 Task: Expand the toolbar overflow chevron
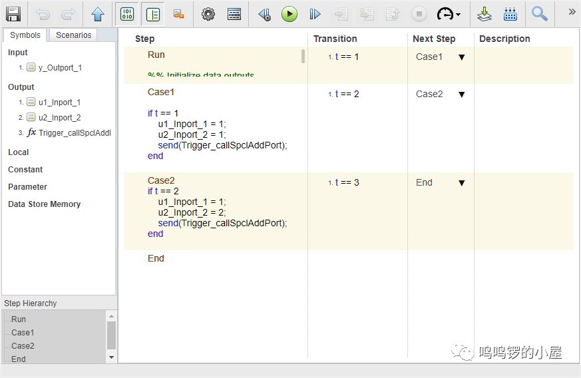(572, 12)
